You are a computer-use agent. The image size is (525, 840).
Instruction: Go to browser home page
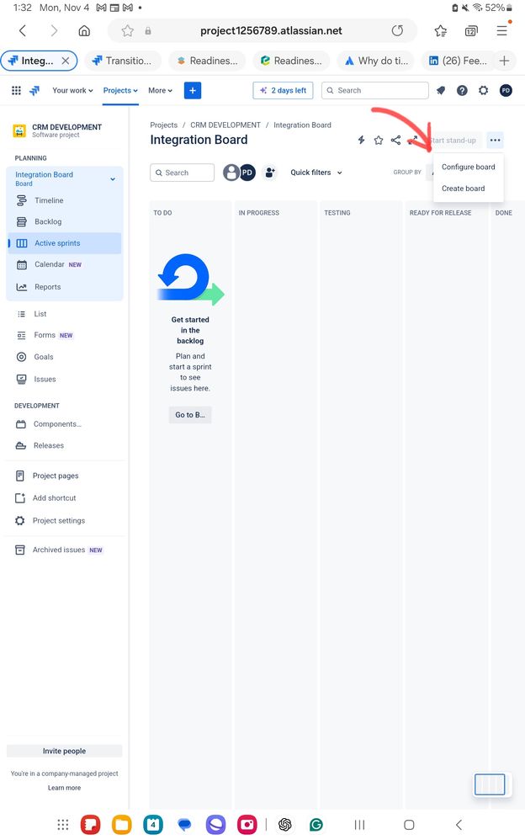click(x=84, y=31)
